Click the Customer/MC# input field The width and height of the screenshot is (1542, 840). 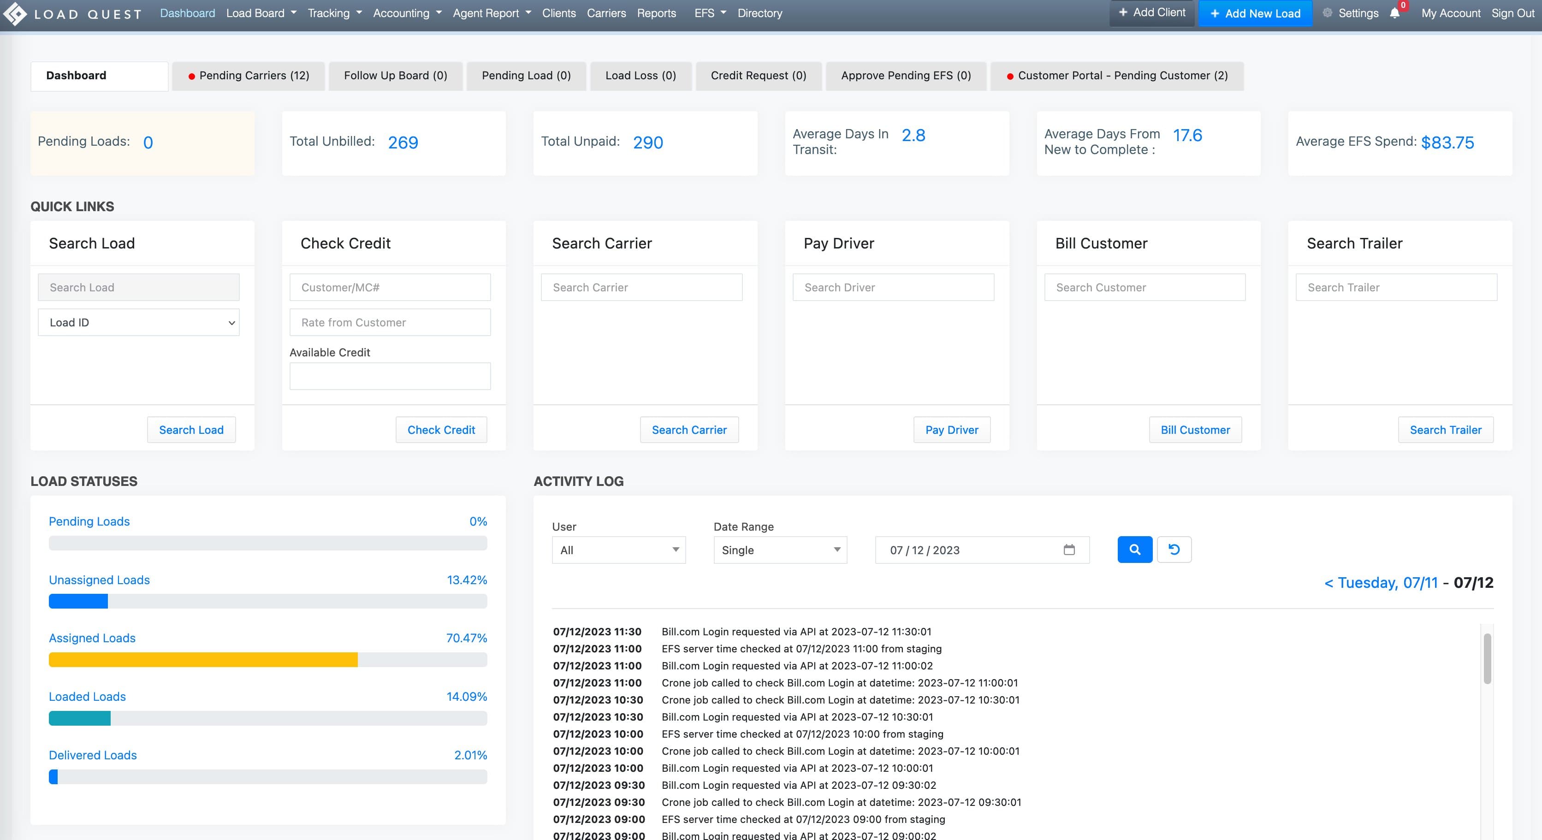coord(390,287)
